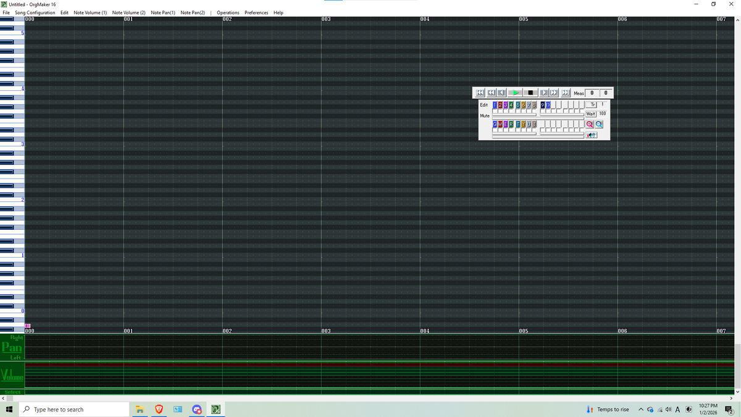Select drum track Q for editing
The width and height of the screenshot is (741, 417).
[495, 124]
